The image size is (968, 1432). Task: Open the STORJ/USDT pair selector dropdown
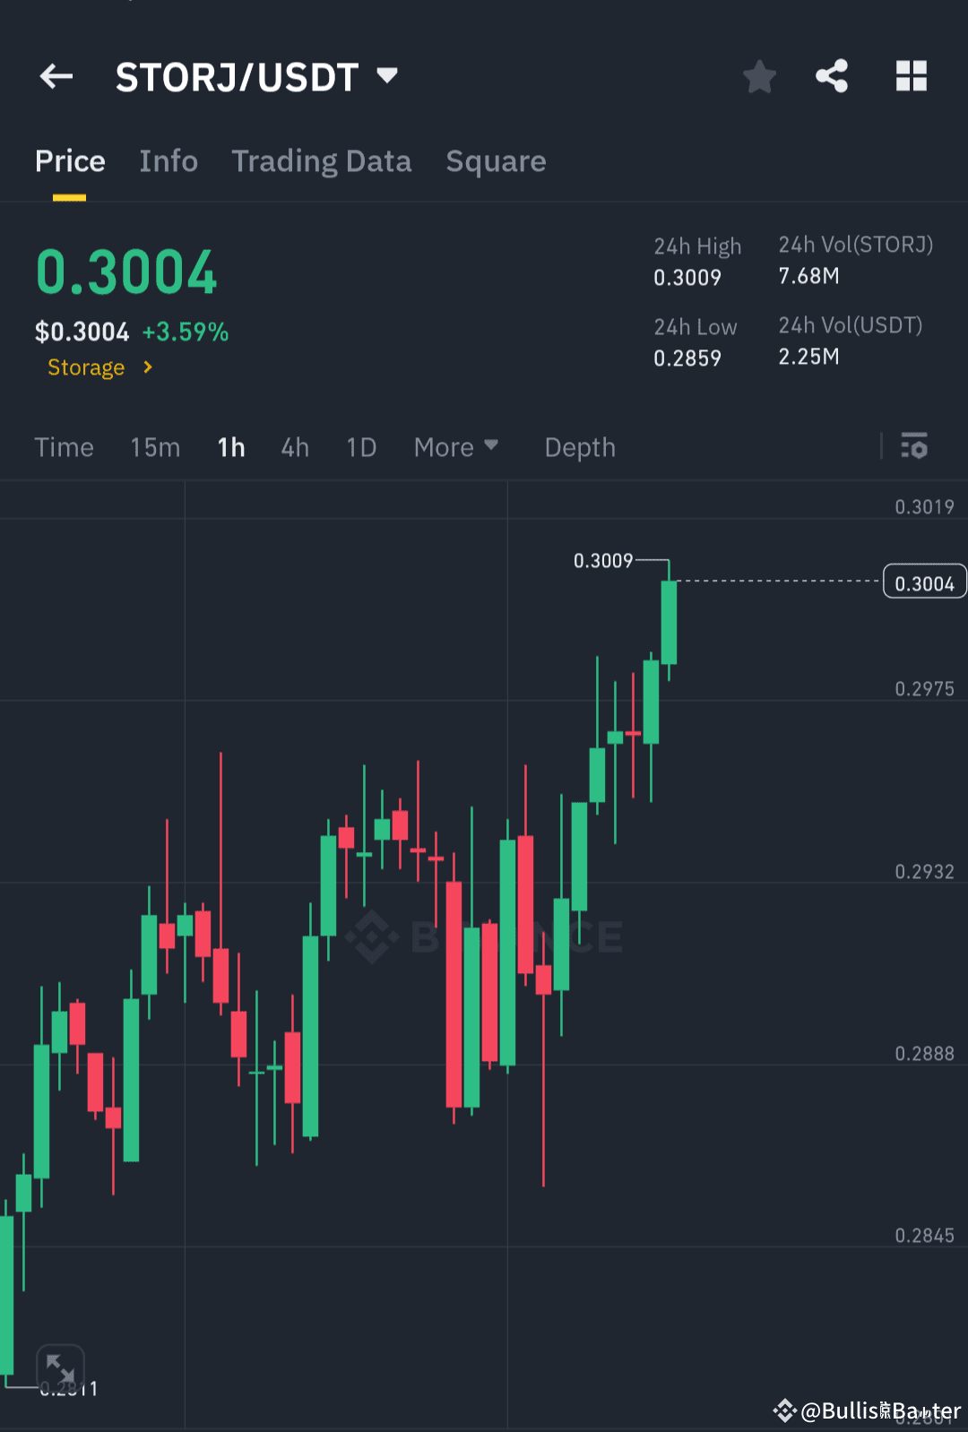pos(387,76)
